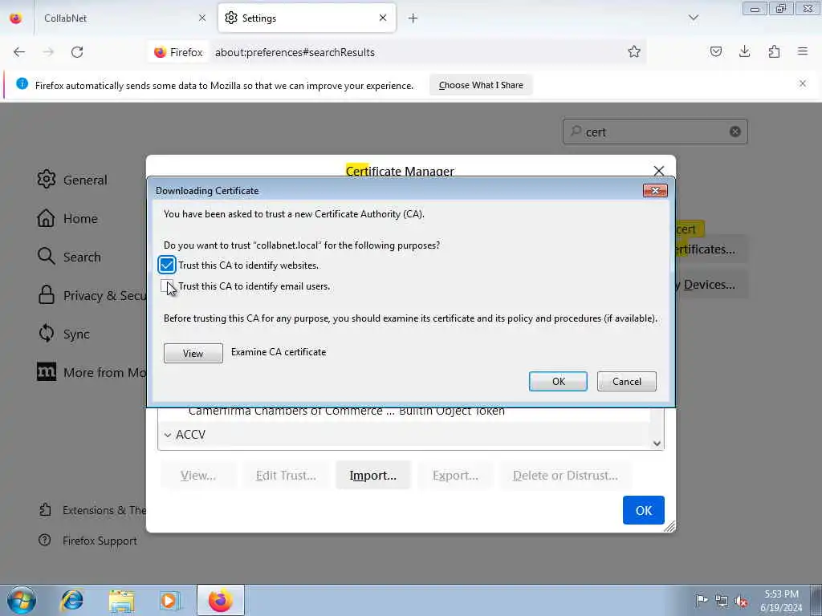Launch Internet Explorer from taskbar
The image size is (822, 616).
tap(71, 600)
